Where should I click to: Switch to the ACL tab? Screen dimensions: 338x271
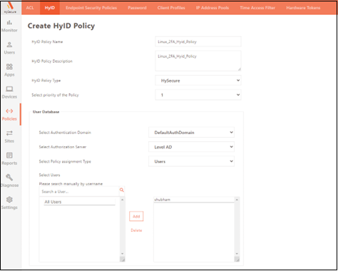tap(30, 8)
